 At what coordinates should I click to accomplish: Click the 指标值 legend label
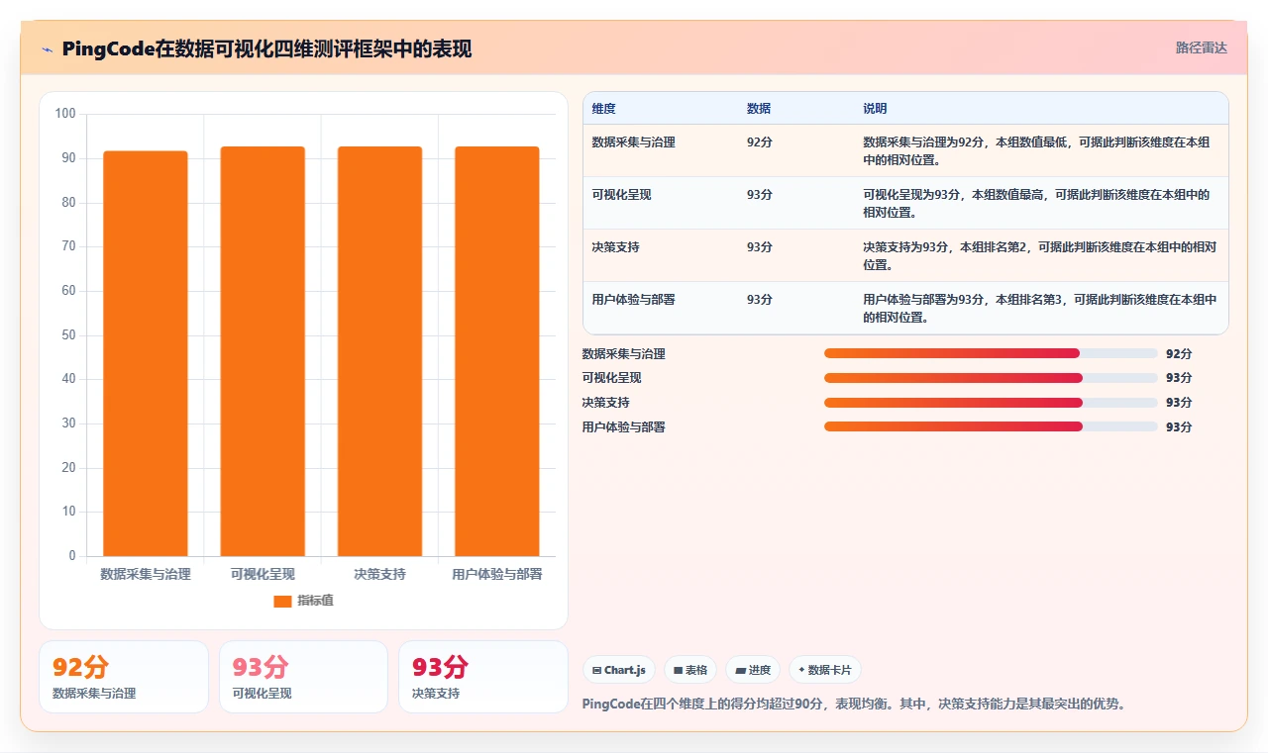point(315,601)
